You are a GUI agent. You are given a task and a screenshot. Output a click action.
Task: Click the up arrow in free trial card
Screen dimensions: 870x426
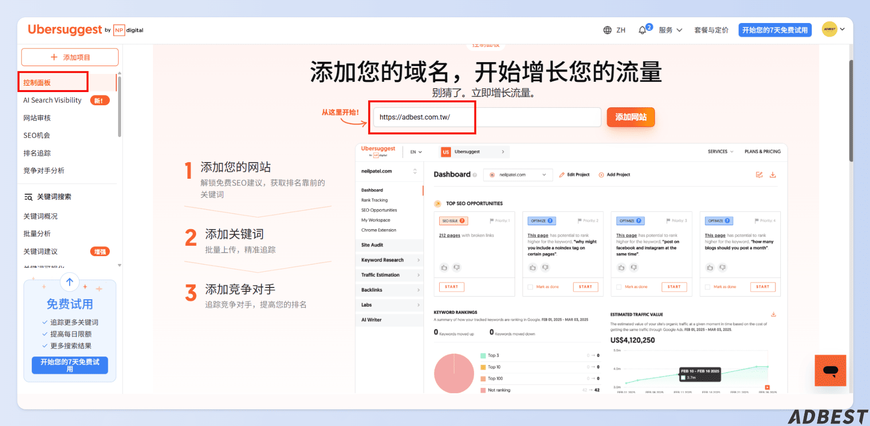[70, 282]
